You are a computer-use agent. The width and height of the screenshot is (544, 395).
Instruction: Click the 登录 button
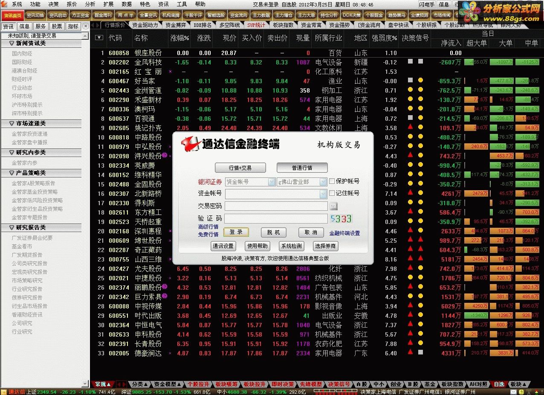pyautogui.click(x=236, y=232)
